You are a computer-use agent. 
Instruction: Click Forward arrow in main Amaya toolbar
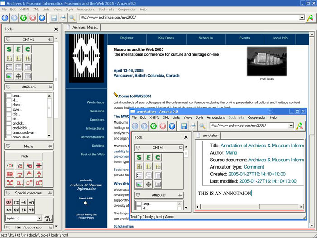click(x=14, y=18)
